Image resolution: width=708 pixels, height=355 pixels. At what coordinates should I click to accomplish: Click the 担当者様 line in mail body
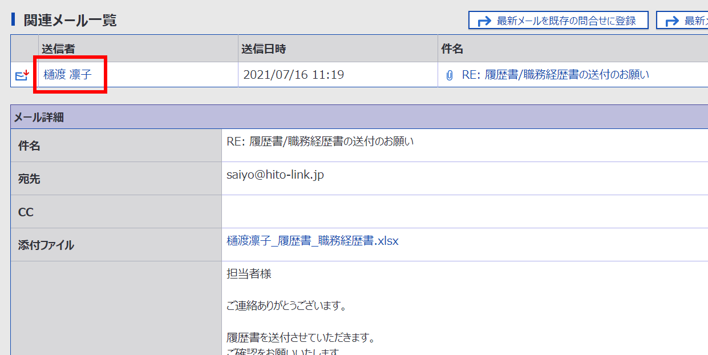pyautogui.click(x=249, y=274)
